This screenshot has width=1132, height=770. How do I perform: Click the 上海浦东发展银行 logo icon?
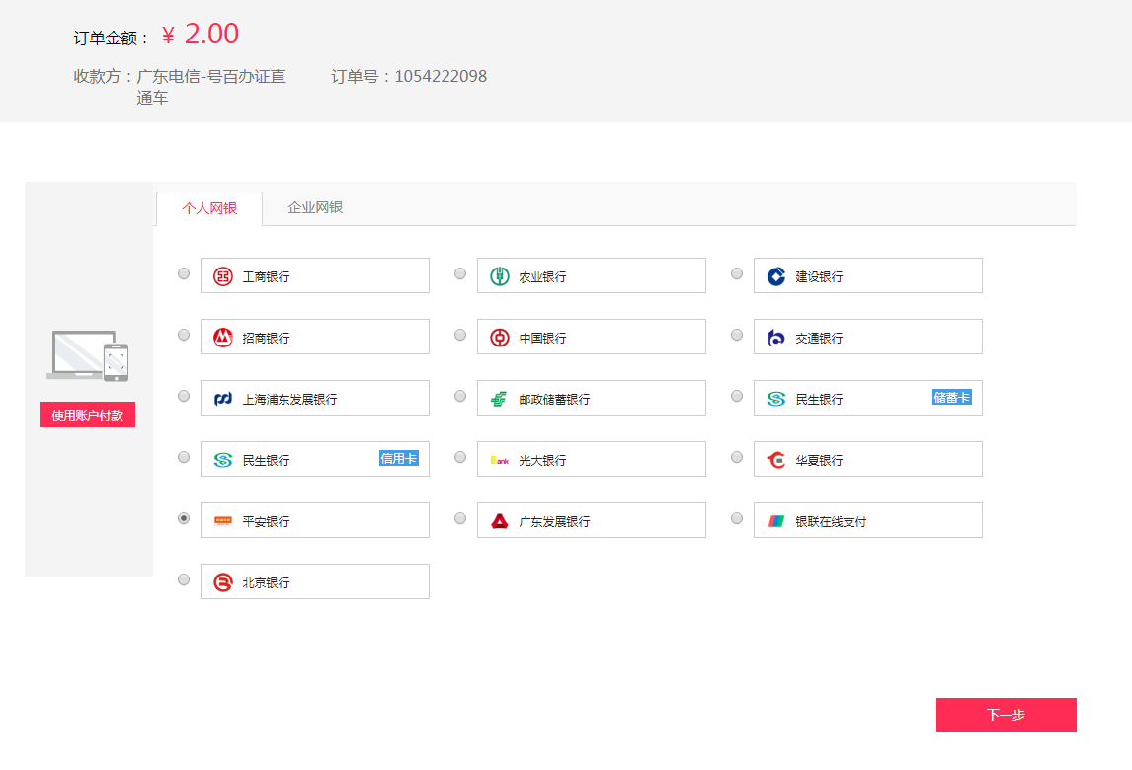click(223, 399)
